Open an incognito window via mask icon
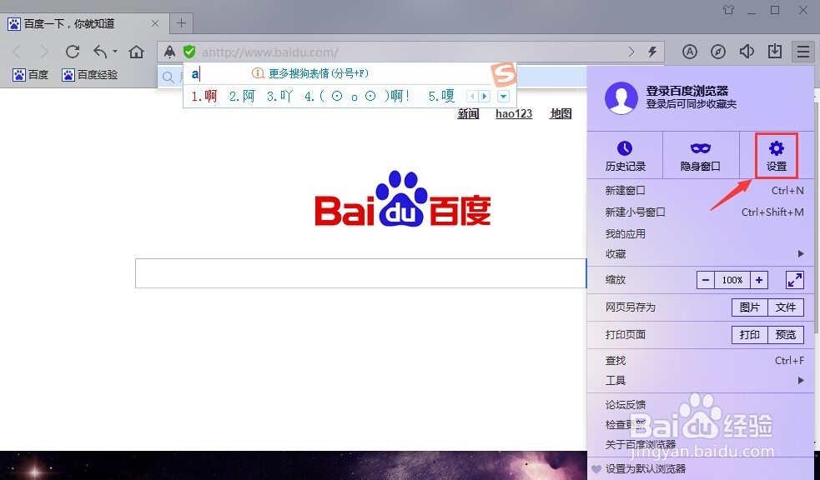The width and height of the screenshot is (820, 480). 700,155
